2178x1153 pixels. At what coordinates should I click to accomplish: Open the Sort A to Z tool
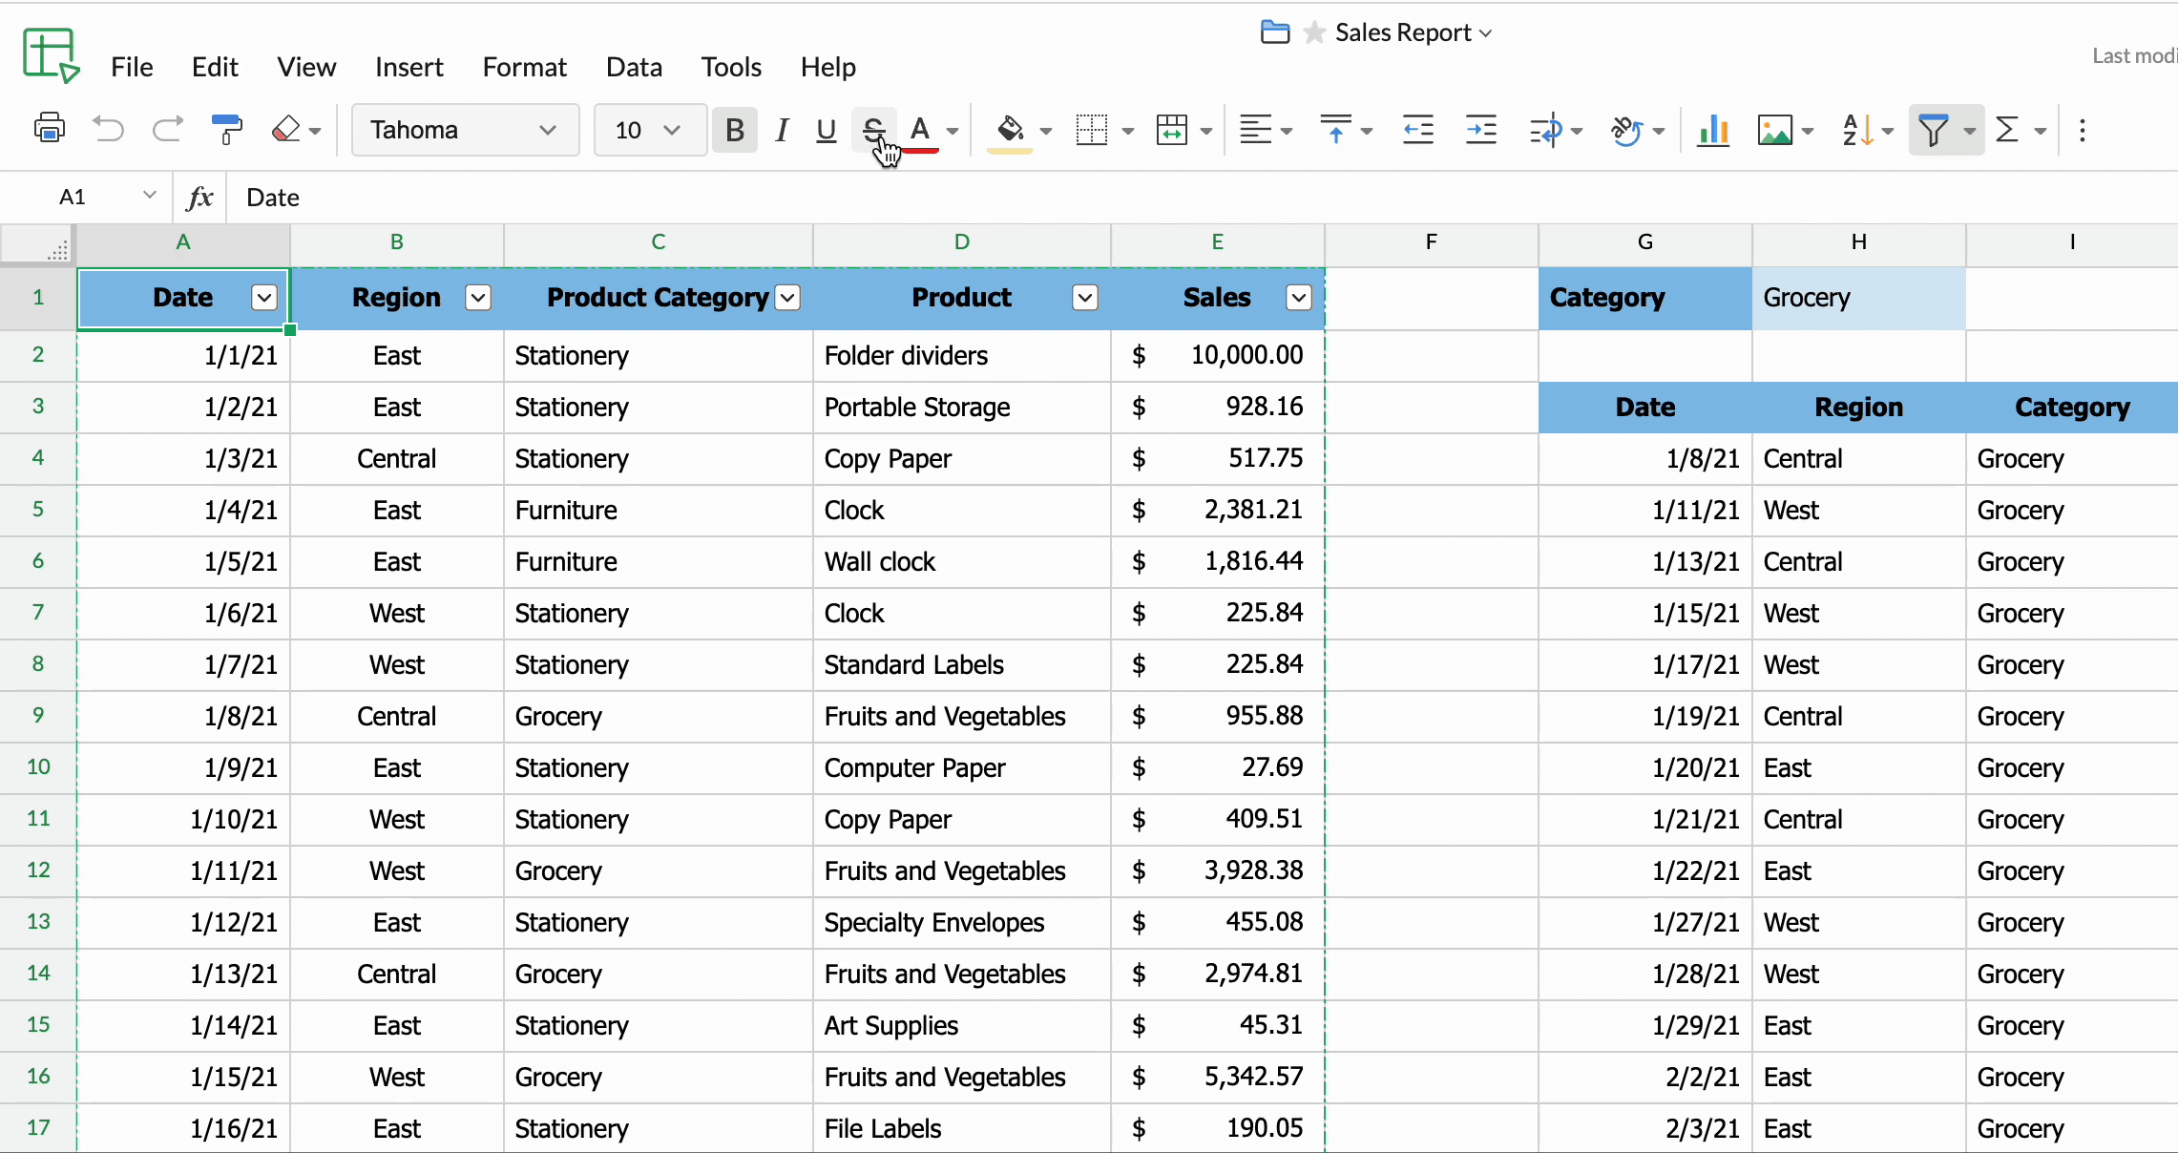point(1857,129)
